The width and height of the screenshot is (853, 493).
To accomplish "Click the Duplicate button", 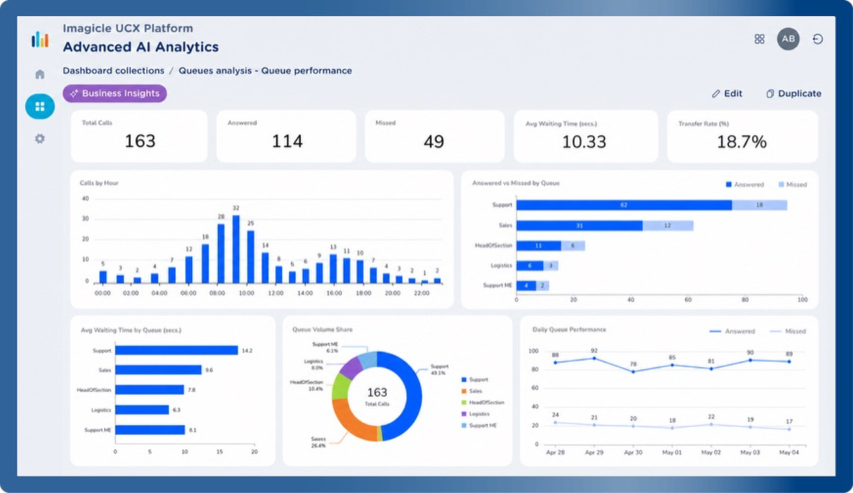I will click(793, 94).
